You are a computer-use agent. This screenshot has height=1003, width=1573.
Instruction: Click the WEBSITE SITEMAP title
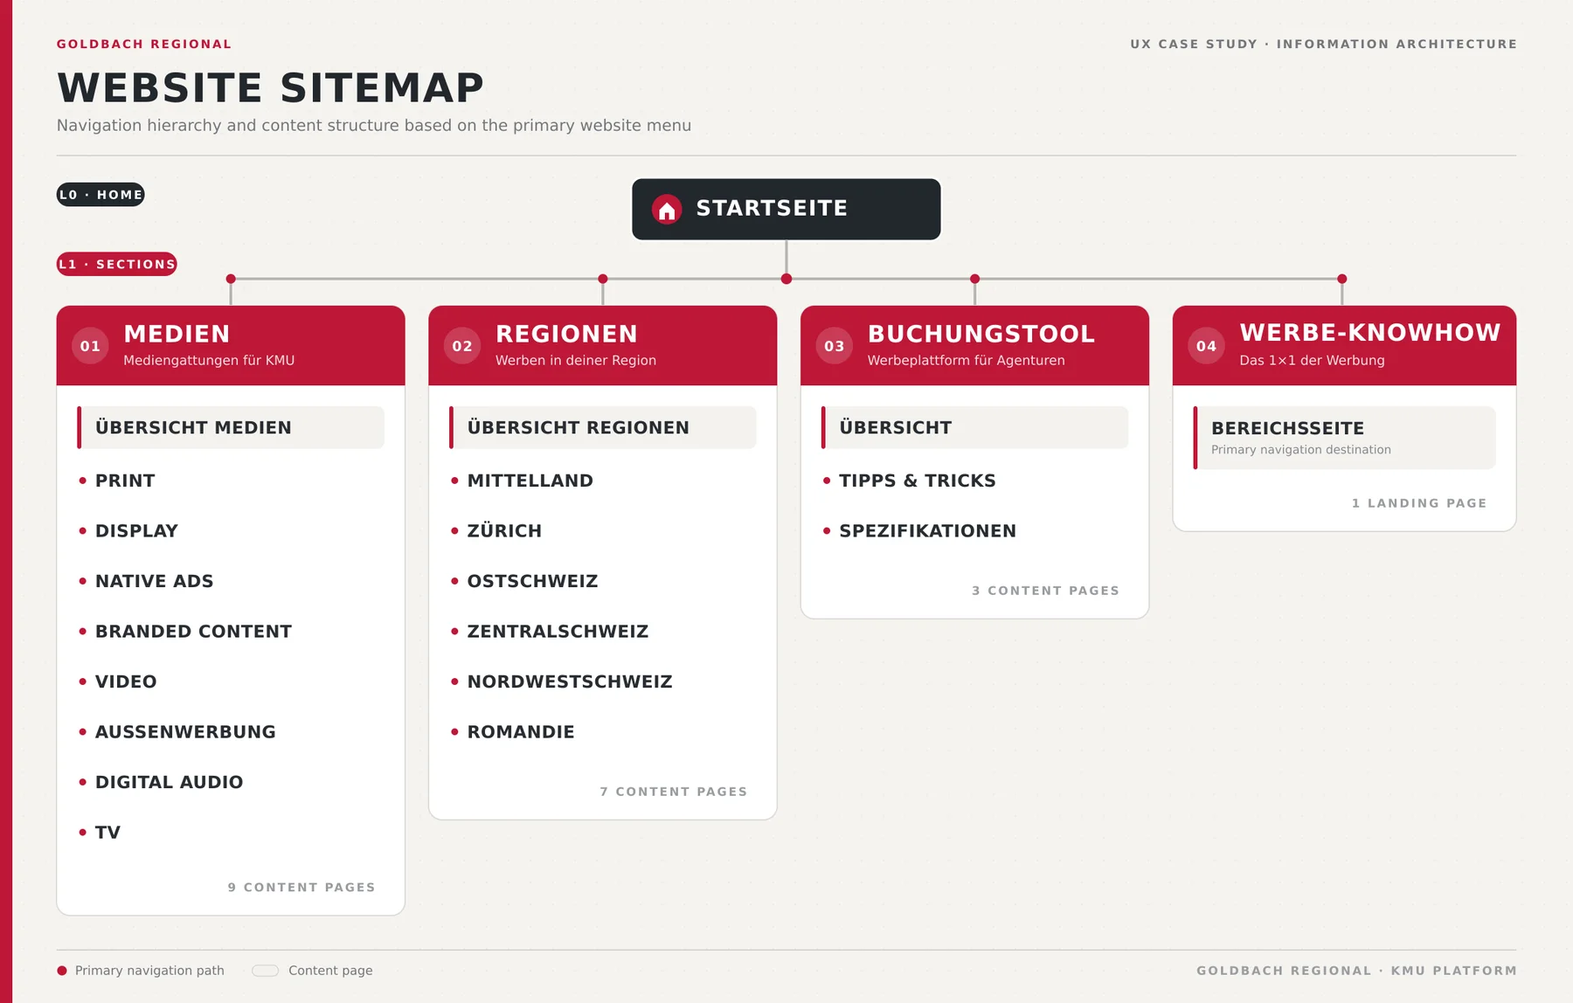click(270, 87)
